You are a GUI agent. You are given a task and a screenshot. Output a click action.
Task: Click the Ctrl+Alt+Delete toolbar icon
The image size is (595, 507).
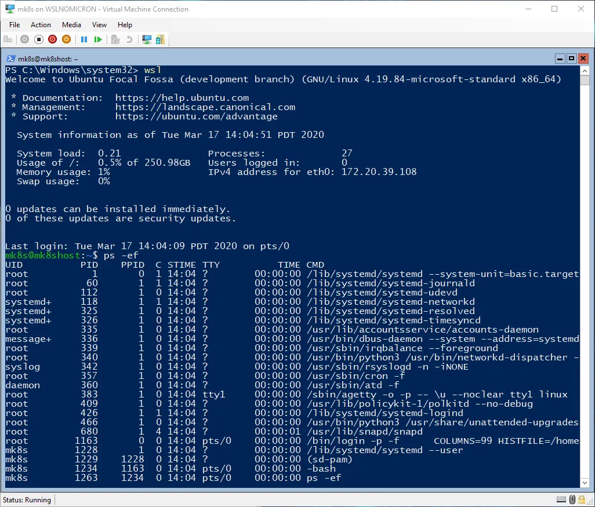(x=8, y=39)
